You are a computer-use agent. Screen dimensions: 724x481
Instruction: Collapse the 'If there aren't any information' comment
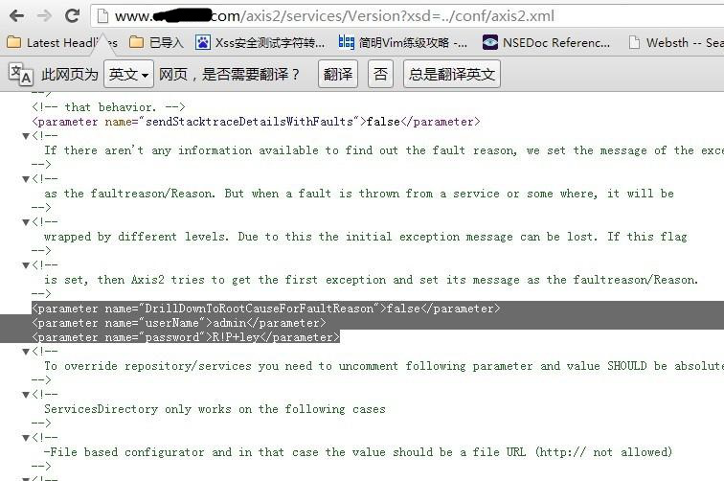[x=26, y=136]
